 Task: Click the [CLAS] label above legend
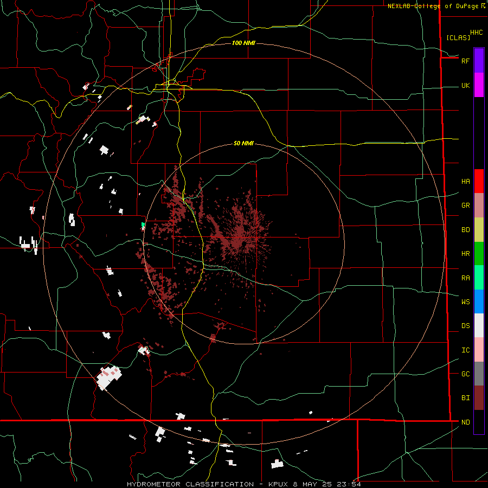tap(458, 37)
